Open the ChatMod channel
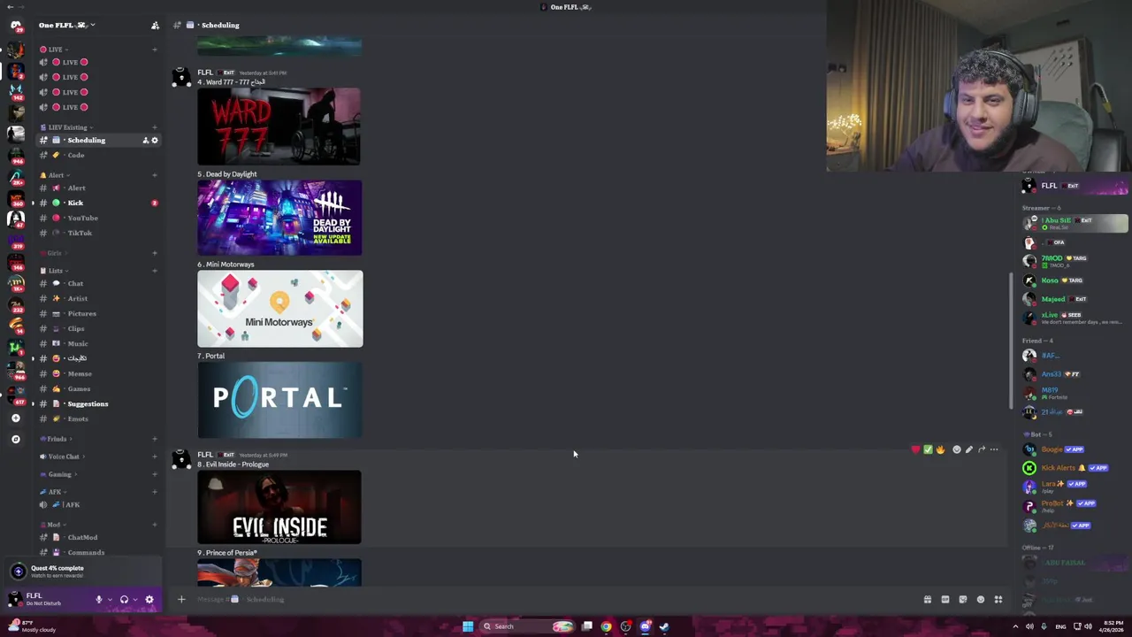 [97, 537]
